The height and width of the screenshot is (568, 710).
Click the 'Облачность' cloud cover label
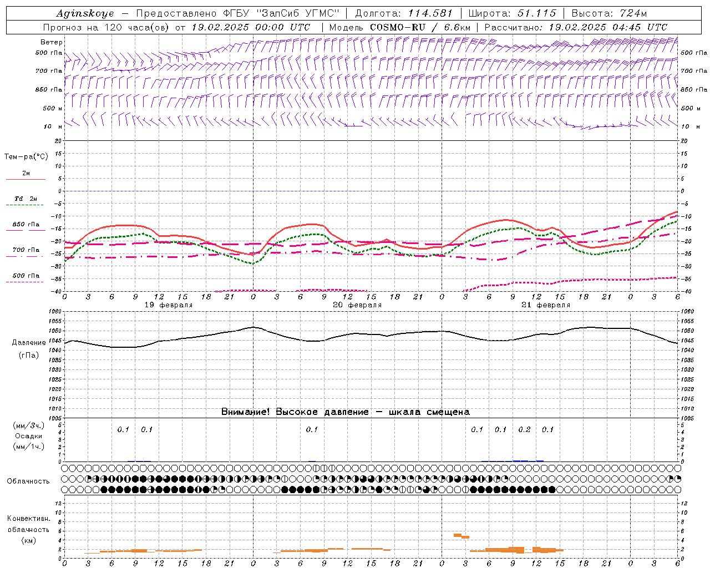(x=28, y=481)
